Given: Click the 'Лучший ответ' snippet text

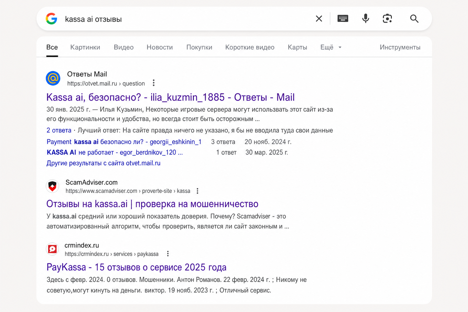Looking at the screenshot, I should [x=205, y=130].
